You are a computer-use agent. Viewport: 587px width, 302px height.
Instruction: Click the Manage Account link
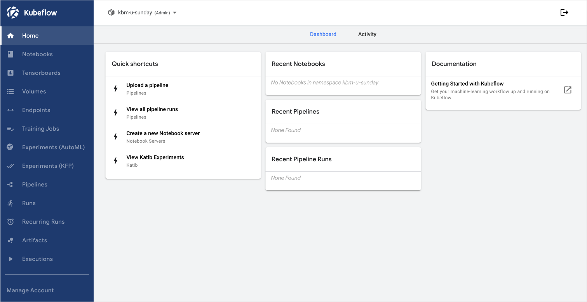pos(30,290)
